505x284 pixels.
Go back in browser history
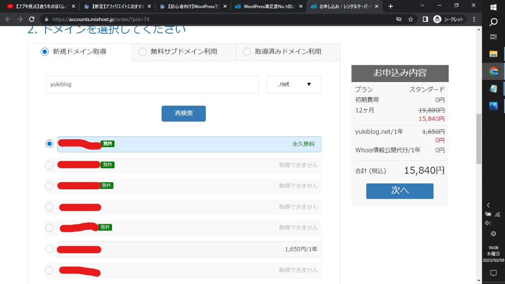[x=8, y=19]
